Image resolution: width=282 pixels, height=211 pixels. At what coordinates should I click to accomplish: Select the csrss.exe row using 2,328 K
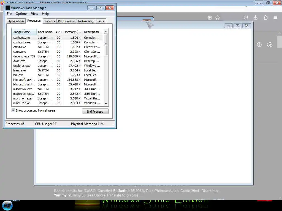click(x=58, y=52)
